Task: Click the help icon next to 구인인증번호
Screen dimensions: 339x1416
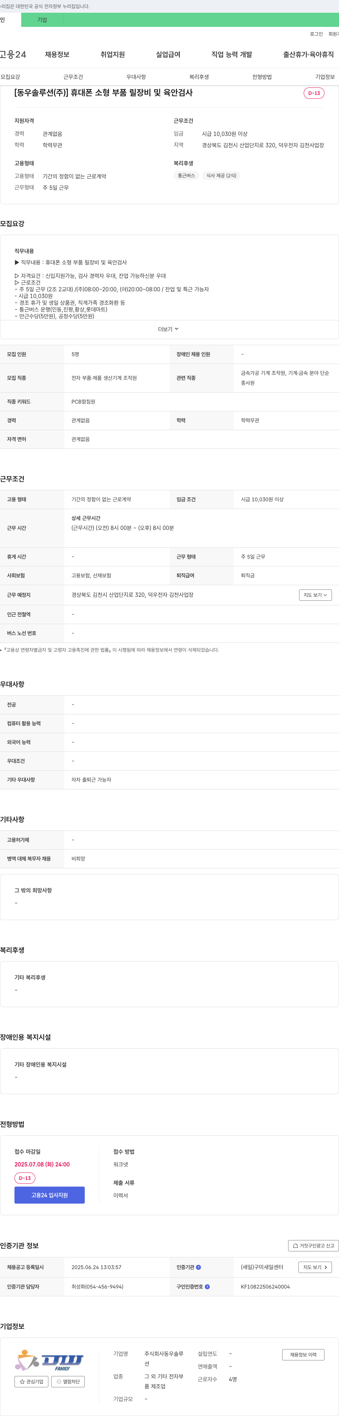Action: tap(207, 1287)
